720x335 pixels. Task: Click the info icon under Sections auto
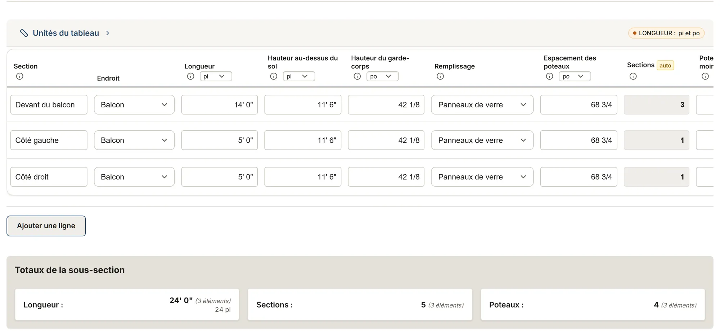point(633,76)
